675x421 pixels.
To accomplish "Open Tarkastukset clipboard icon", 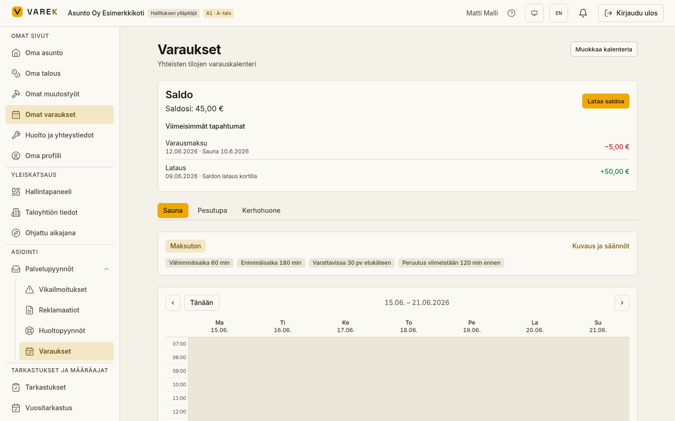I will [16, 387].
